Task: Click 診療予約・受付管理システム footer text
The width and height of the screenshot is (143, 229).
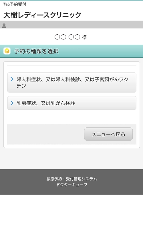Action: tap(72, 179)
